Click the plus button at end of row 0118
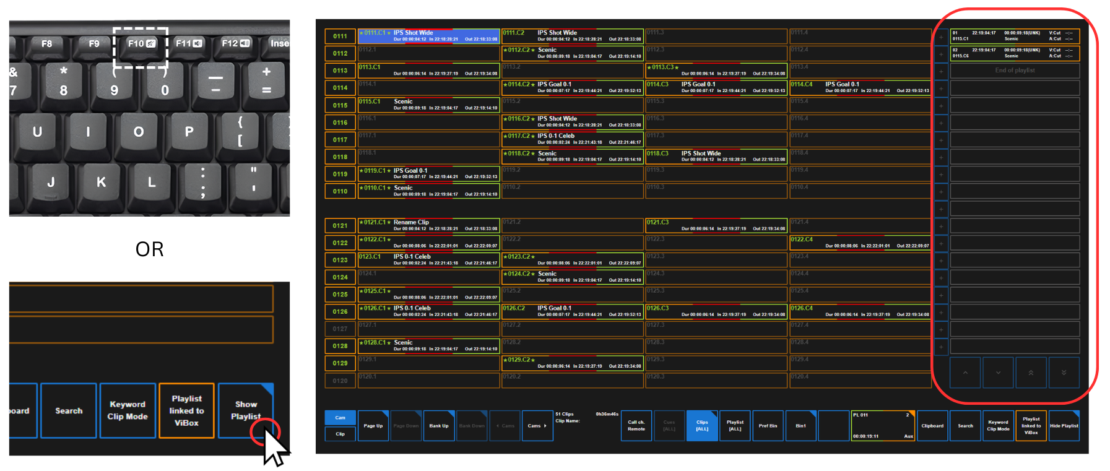The width and height of the screenshot is (1110, 471). pos(941,157)
